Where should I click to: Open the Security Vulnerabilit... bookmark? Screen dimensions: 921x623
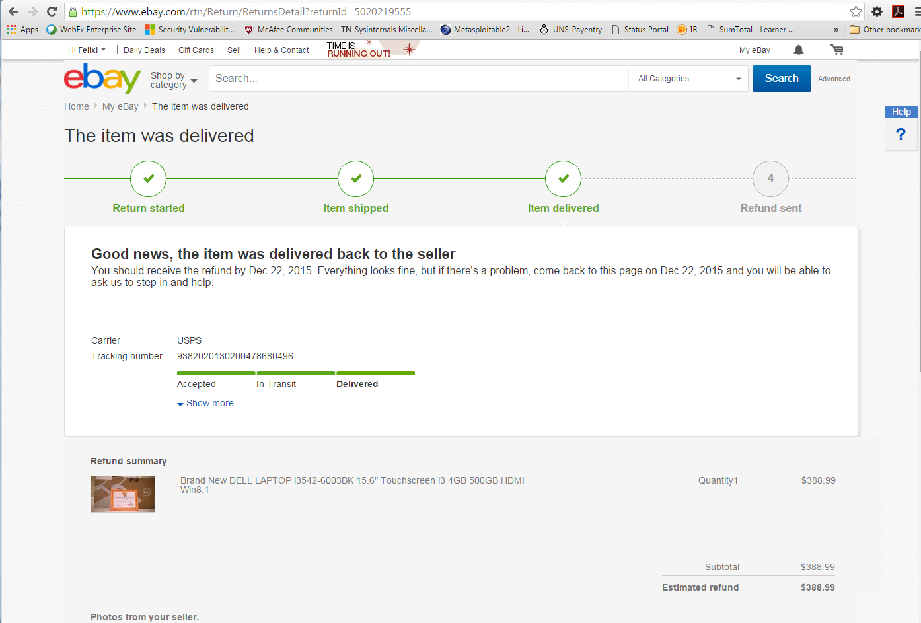coord(190,30)
